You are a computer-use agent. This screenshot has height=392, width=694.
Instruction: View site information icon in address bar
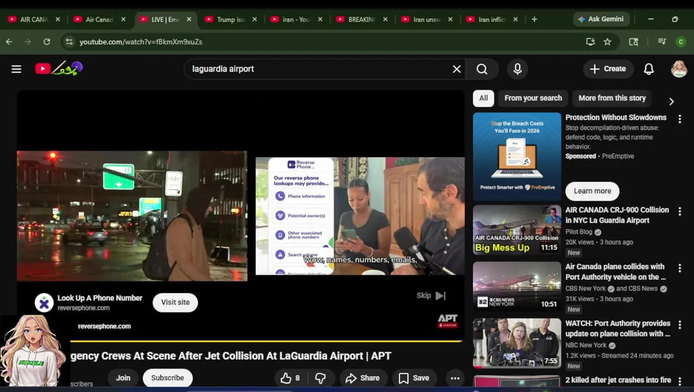coord(69,41)
